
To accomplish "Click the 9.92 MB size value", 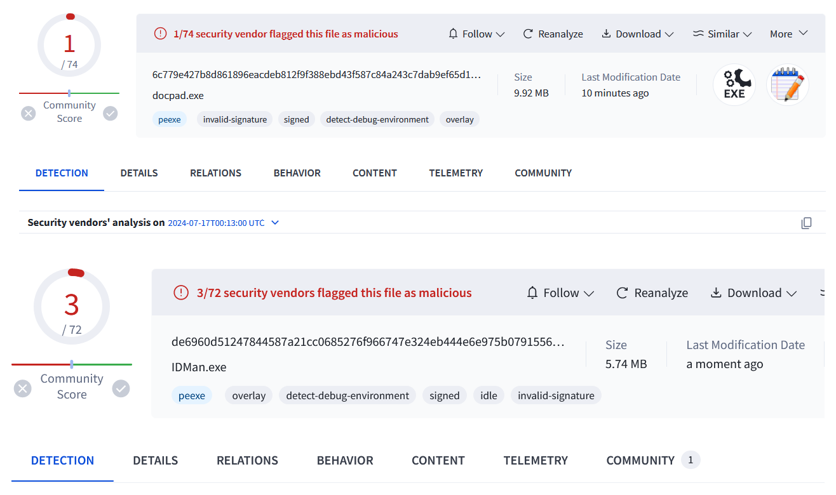I will (532, 93).
